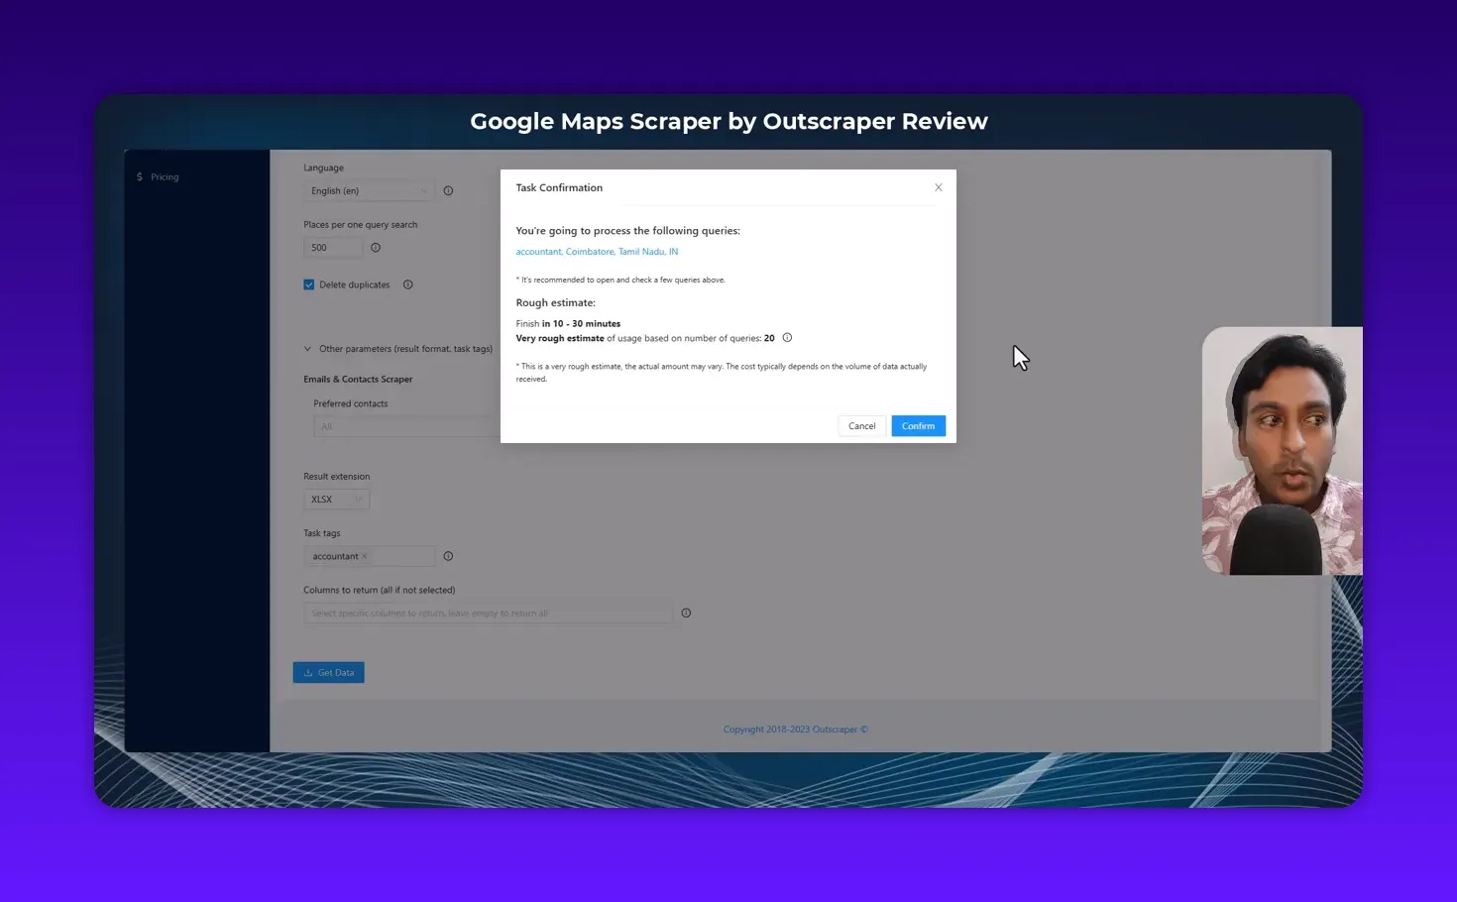Cancel the Task Confirmation dialog
Viewport: 1457px width, 902px height.
click(x=860, y=425)
